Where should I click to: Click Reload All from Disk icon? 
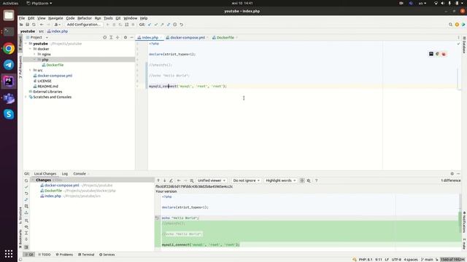tap(34, 25)
